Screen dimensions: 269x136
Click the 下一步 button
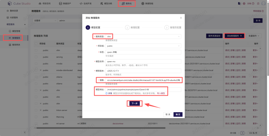[134, 103]
